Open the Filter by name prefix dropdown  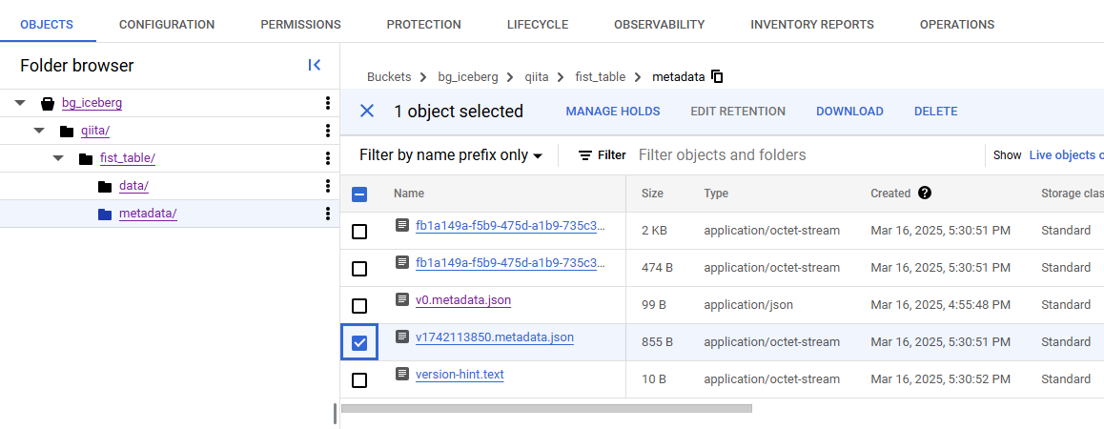(450, 155)
